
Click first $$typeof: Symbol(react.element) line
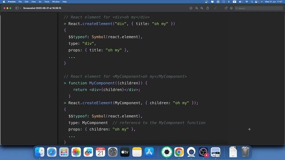106,37
